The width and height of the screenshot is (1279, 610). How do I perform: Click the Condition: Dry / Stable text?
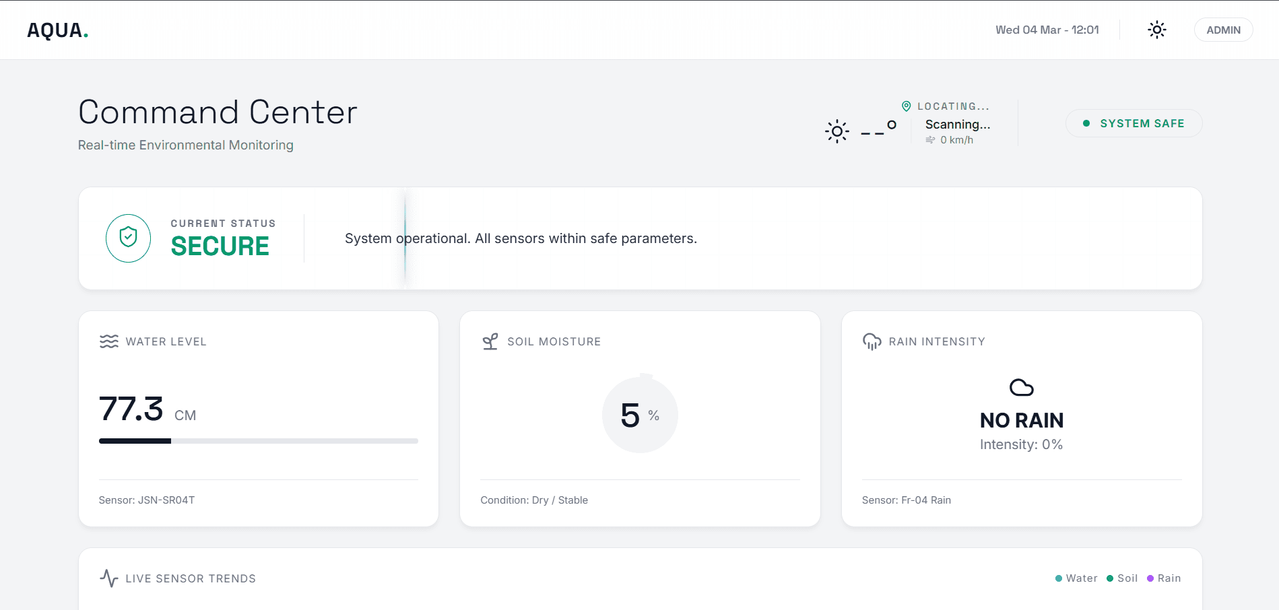pos(534,500)
